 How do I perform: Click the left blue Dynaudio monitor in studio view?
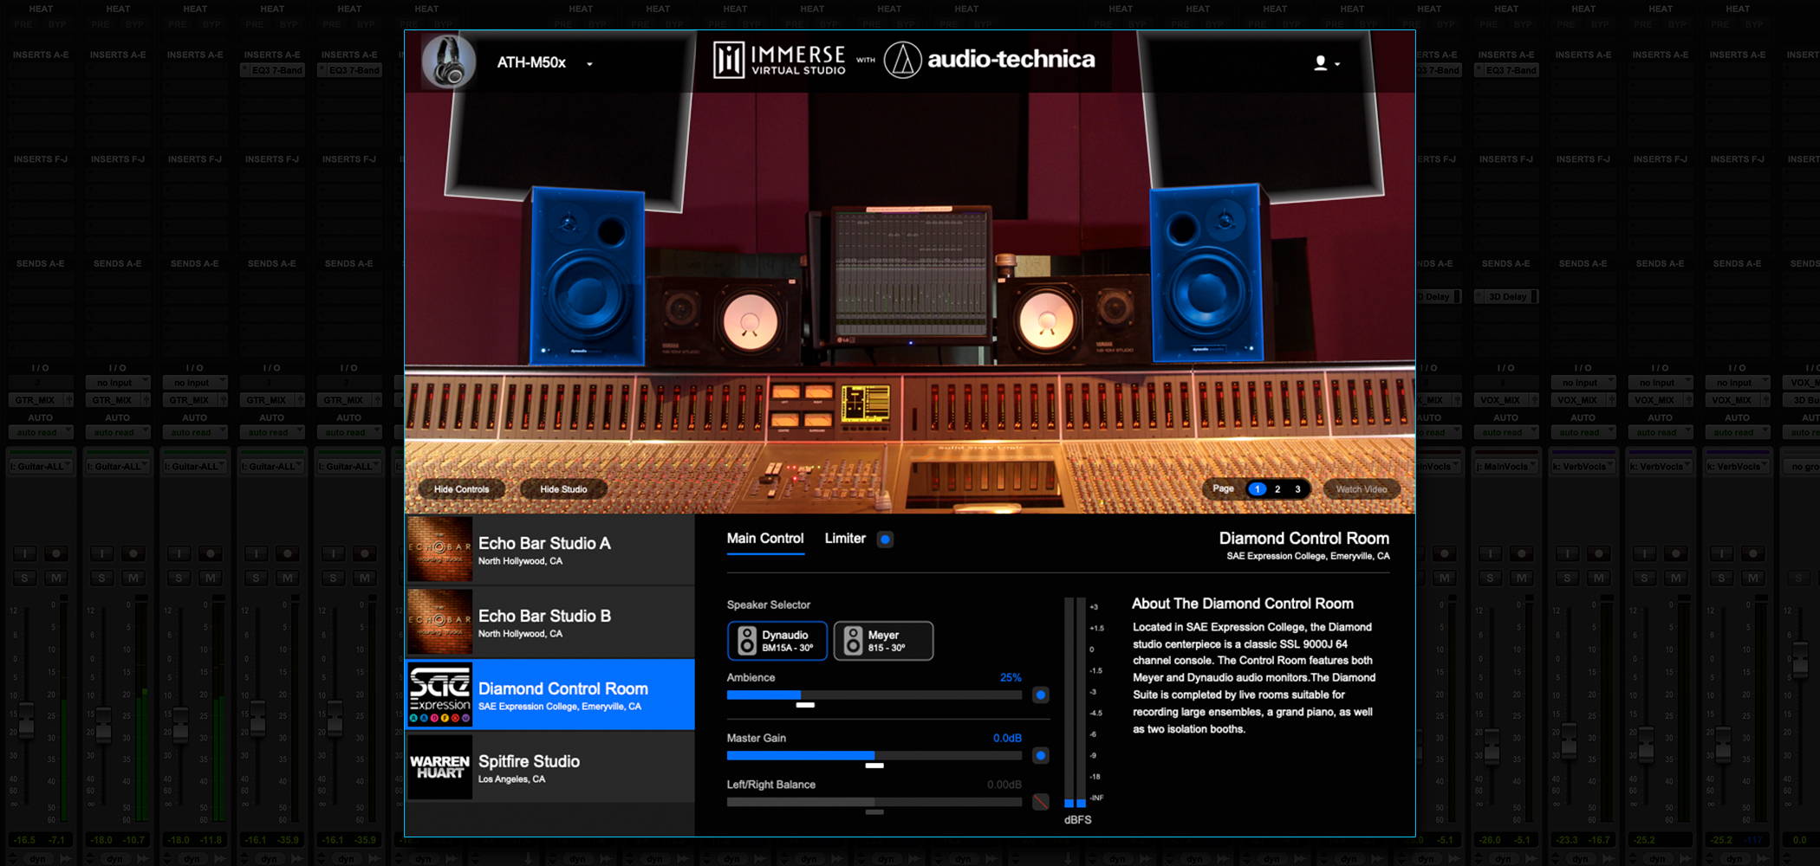[588, 277]
